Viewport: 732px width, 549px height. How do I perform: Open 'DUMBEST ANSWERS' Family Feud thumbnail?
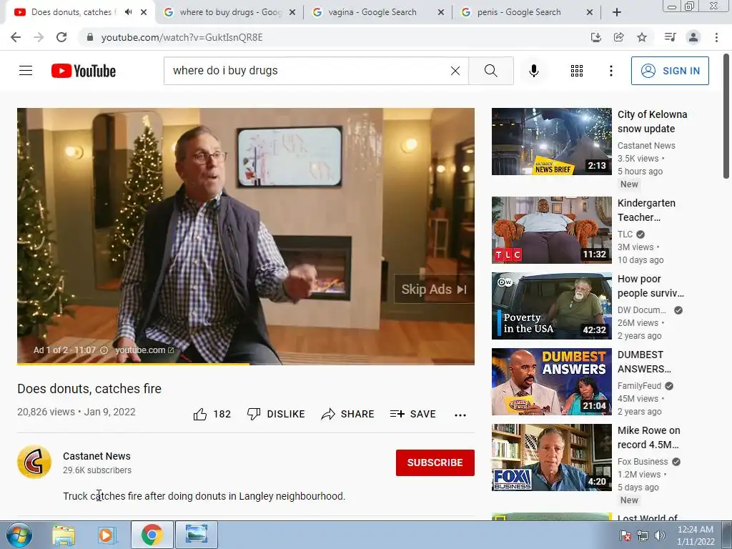click(551, 382)
